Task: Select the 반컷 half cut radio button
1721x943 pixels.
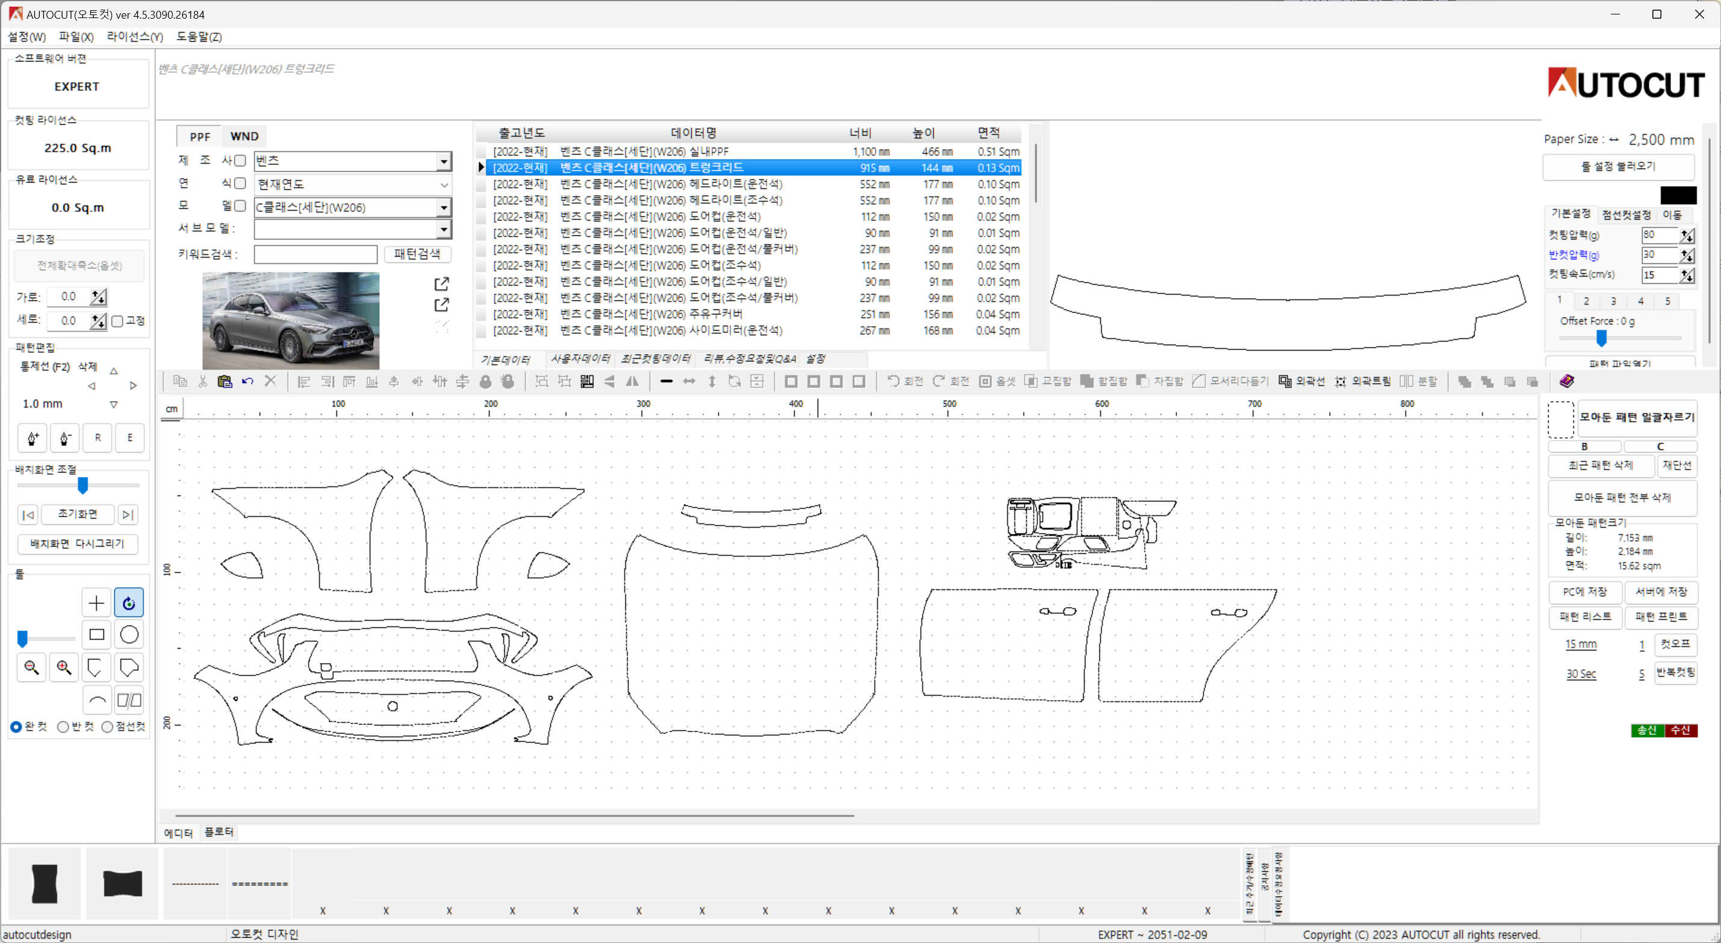Action: [x=63, y=726]
